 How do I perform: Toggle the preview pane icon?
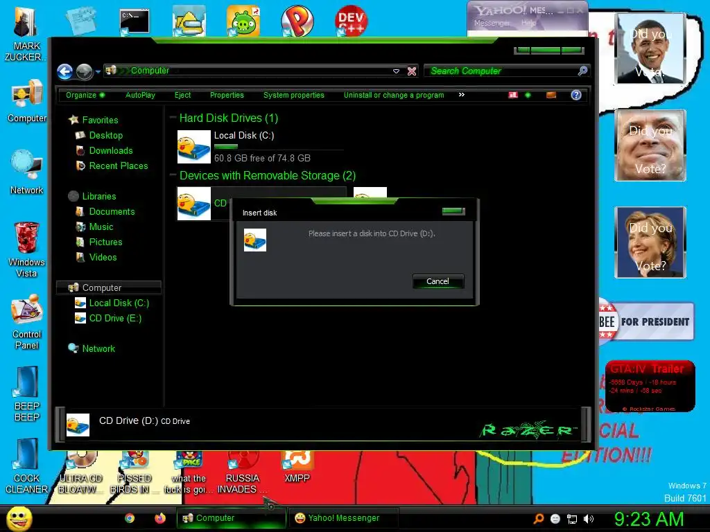click(551, 95)
